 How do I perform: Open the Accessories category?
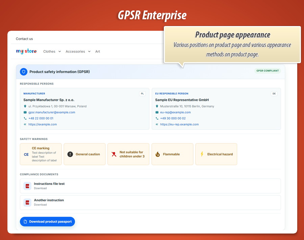click(x=75, y=51)
